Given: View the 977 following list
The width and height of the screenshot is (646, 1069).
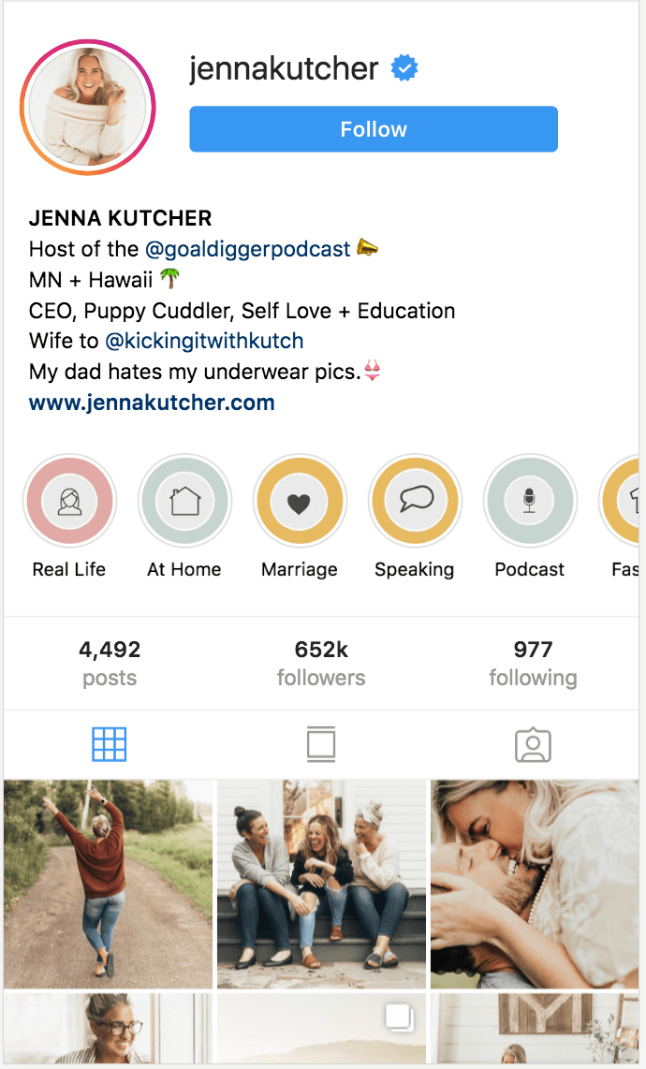Looking at the screenshot, I should (533, 664).
